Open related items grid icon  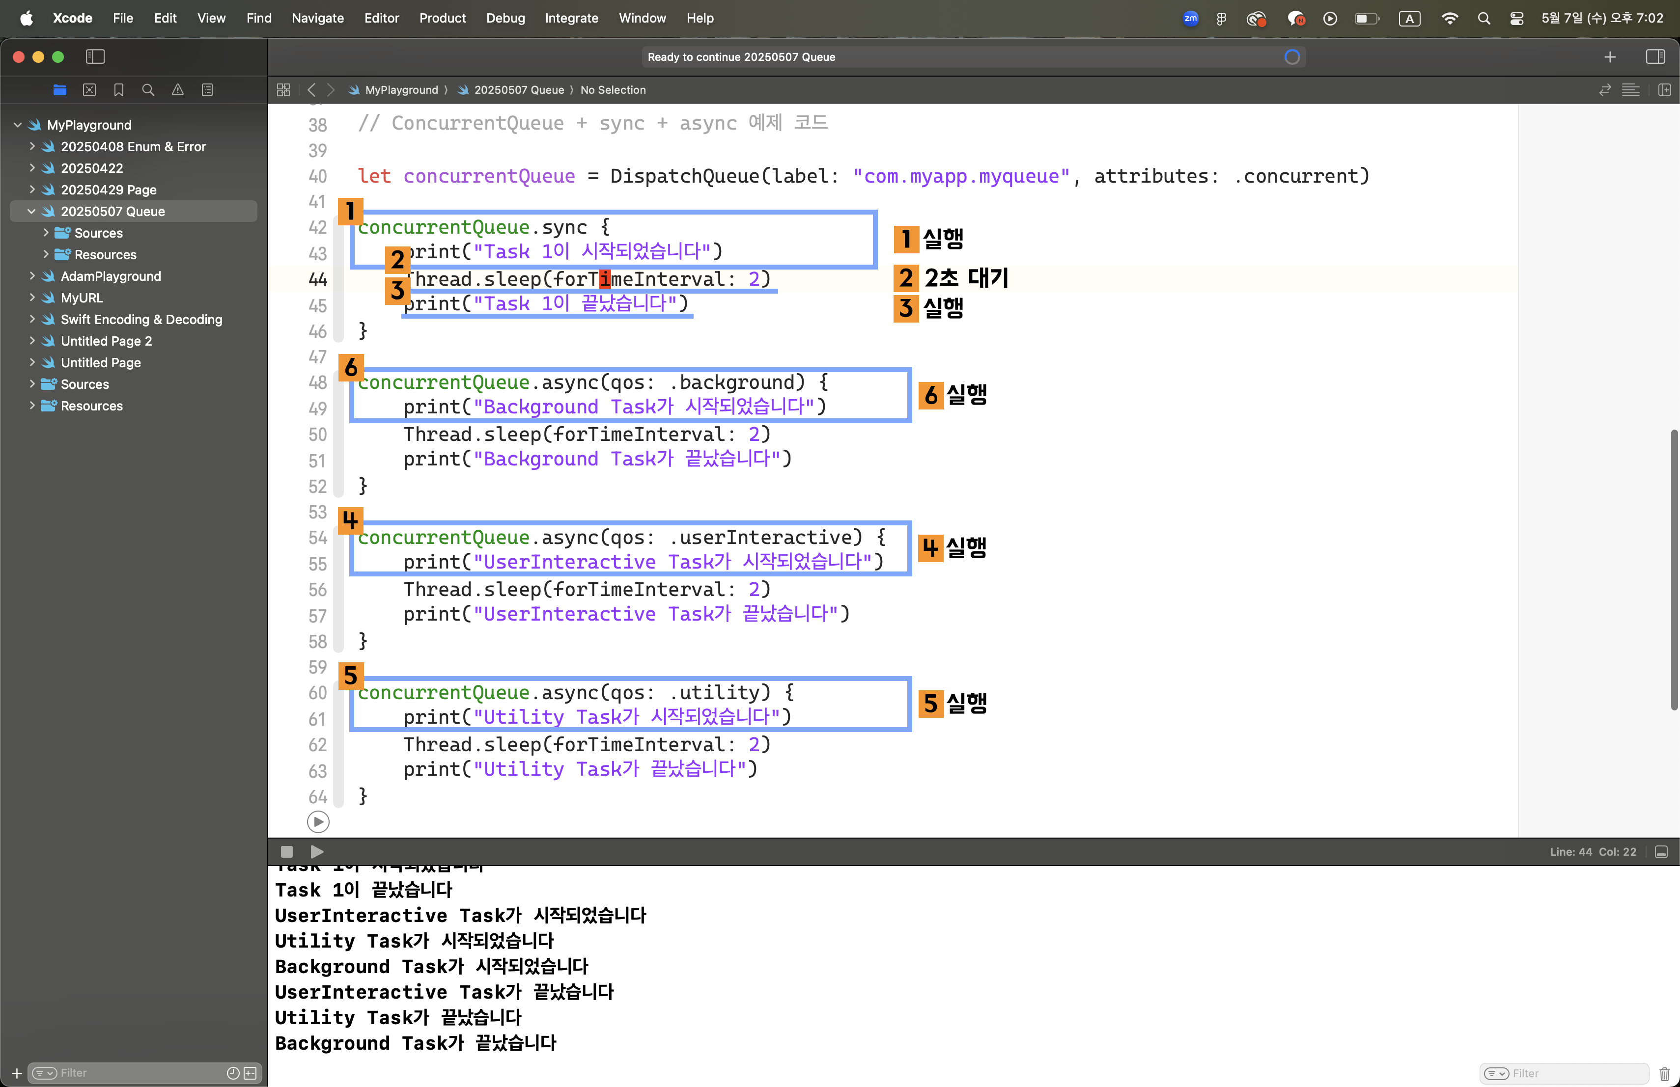click(x=284, y=89)
